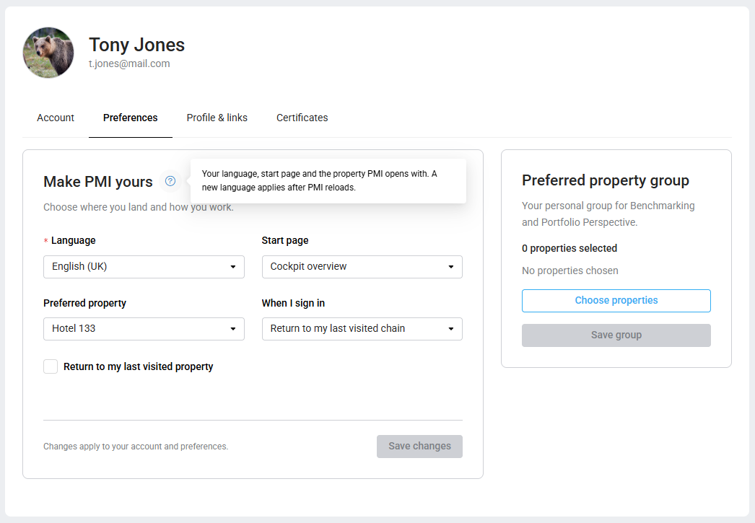Open Preferred property dropdown Hotel 133
Screen dimensions: 755x523
[144, 329]
